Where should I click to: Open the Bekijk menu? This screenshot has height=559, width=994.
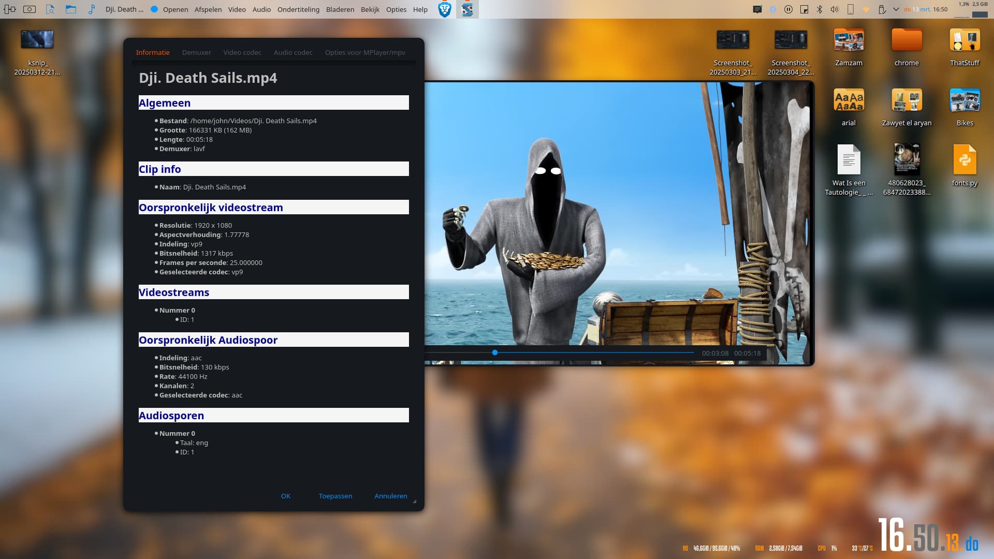[370, 9]
